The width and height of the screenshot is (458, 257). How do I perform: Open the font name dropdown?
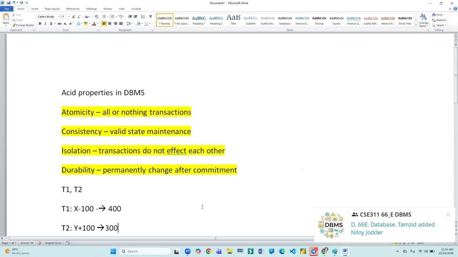tap(58, 17)
